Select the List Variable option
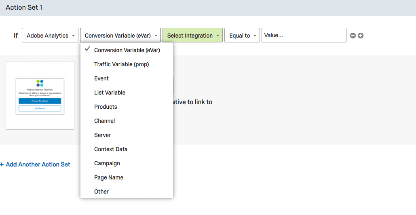Image resolution: width=416 pixels, height=215 pixels. point(127,93)
